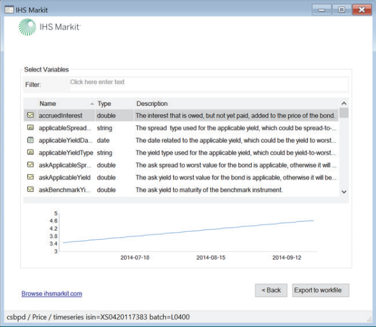Sort by the Description column header

(152, 104)
